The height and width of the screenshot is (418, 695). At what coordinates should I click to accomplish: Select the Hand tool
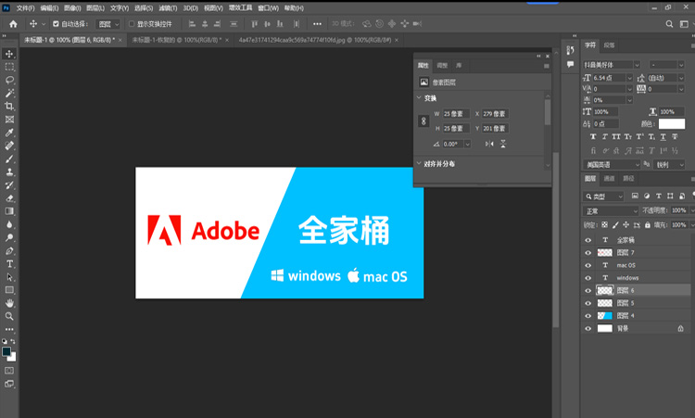click(9, 303)
